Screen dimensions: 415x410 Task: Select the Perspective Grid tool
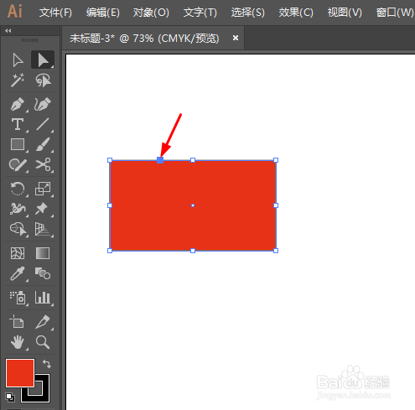tap(43, 229)
